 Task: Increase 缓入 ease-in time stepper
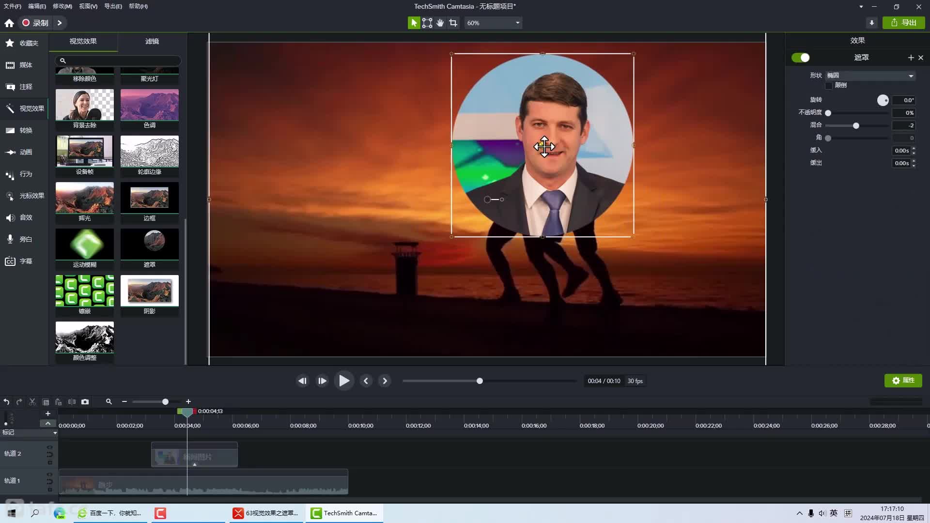click(914, 148)
